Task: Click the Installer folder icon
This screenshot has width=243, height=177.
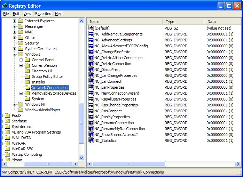Action: click(28, 82)
